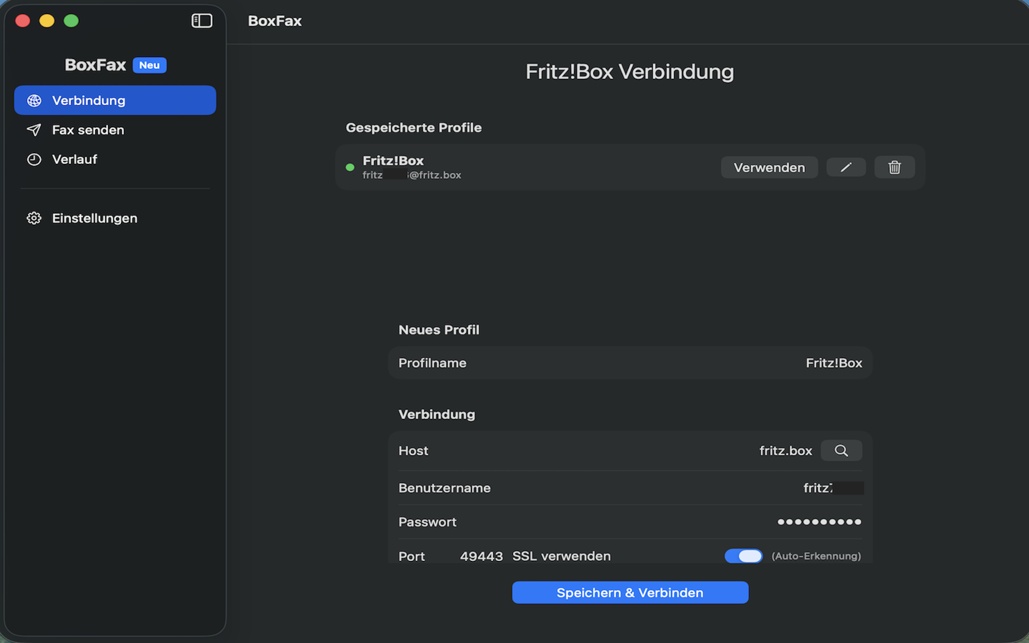Open the Fax senden section
The image size is (1029, 643).
coord(88,130)
